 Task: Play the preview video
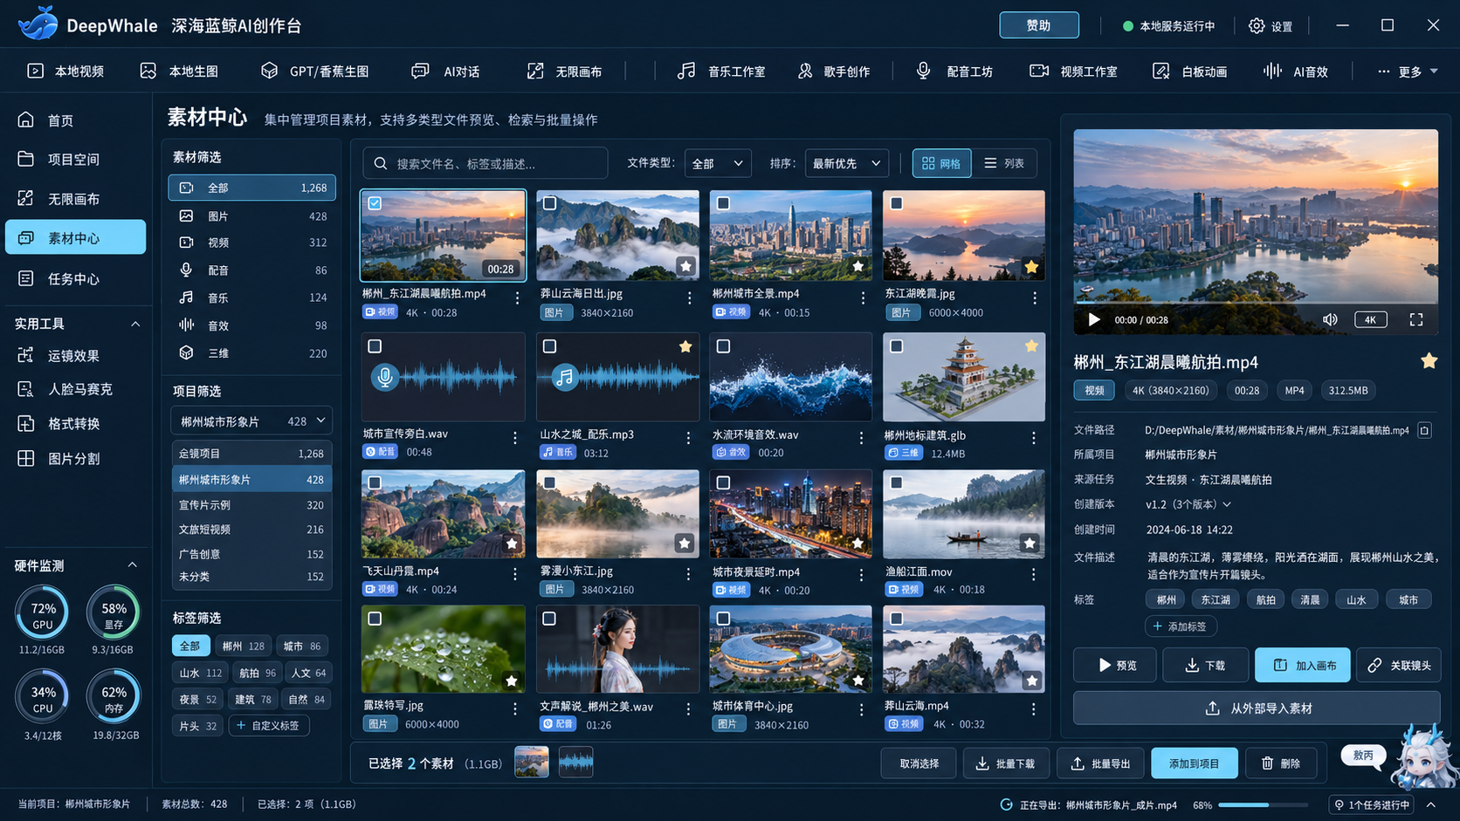1093,319
